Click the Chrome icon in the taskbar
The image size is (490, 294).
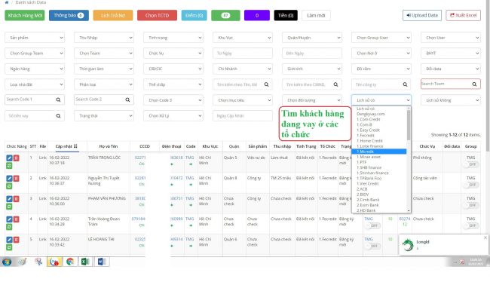point(70,262)
